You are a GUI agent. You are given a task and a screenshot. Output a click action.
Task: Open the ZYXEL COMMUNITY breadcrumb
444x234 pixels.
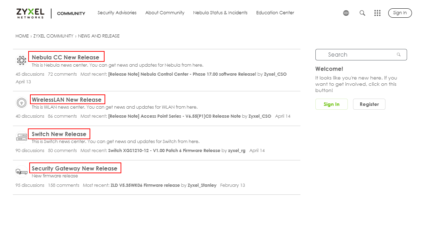pyautogui.click(x=53, y=36)
